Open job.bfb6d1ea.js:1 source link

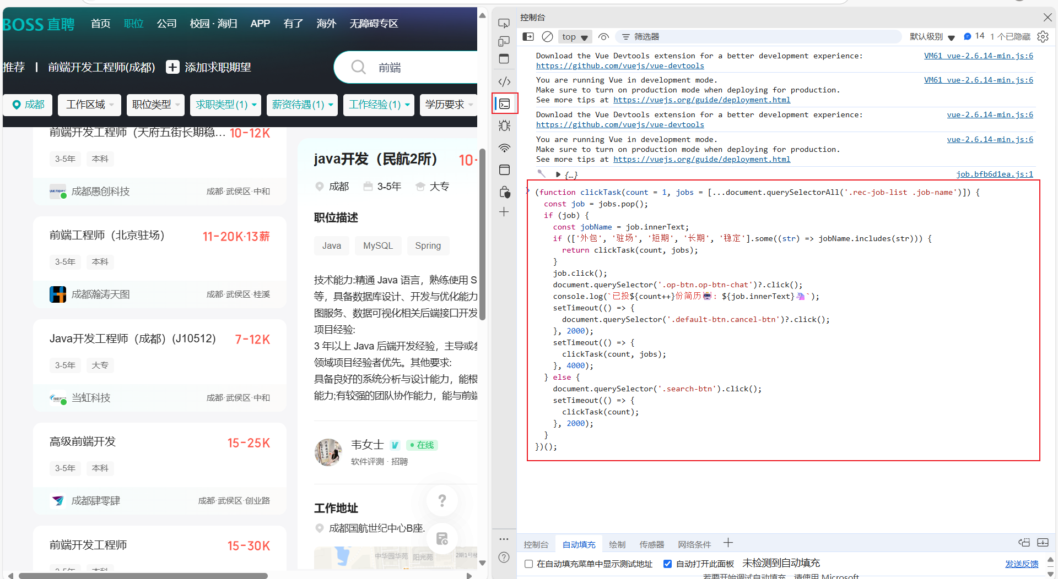pos(995,174)
